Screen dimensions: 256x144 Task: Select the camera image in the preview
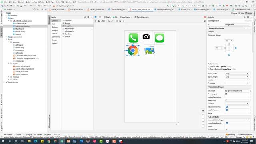pyautogui.click(x=146, y=36)
